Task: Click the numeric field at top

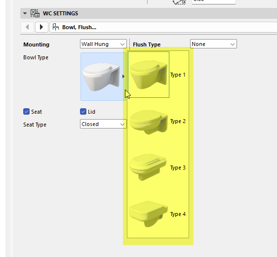Action: [x=214, y=1]
